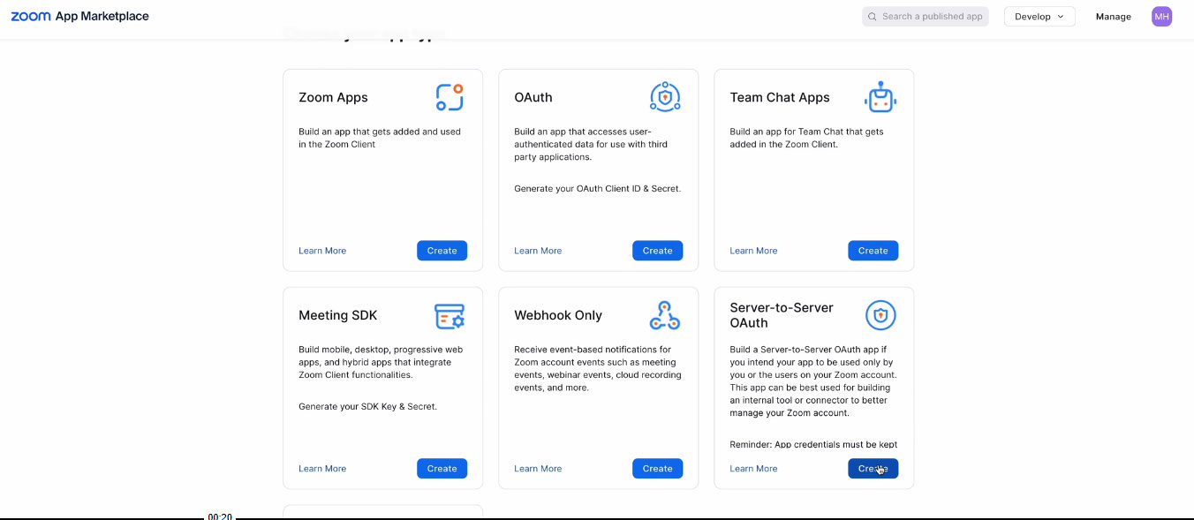This screenshot has height=520, width=1194.
Task: Create a Team Chat Apps app
Action: tap(873, 251)
